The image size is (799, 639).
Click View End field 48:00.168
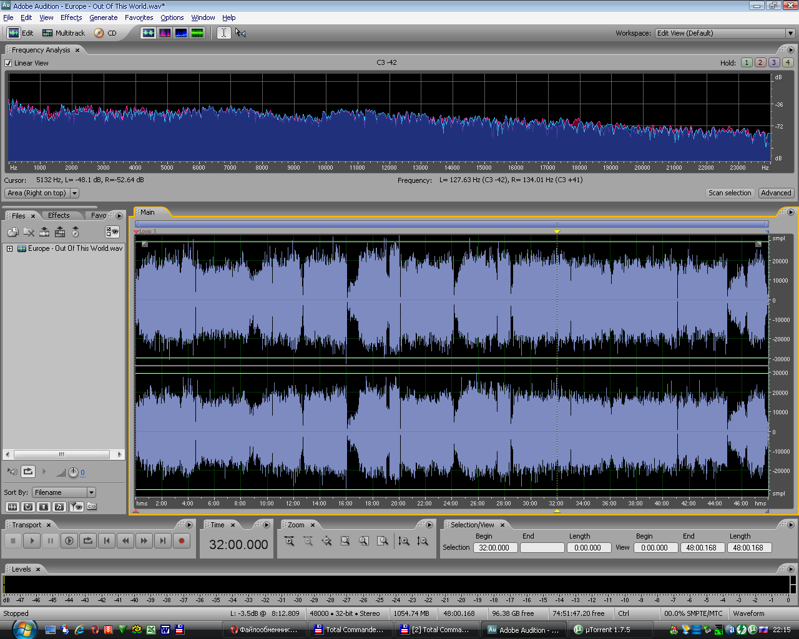click(702, 547)
